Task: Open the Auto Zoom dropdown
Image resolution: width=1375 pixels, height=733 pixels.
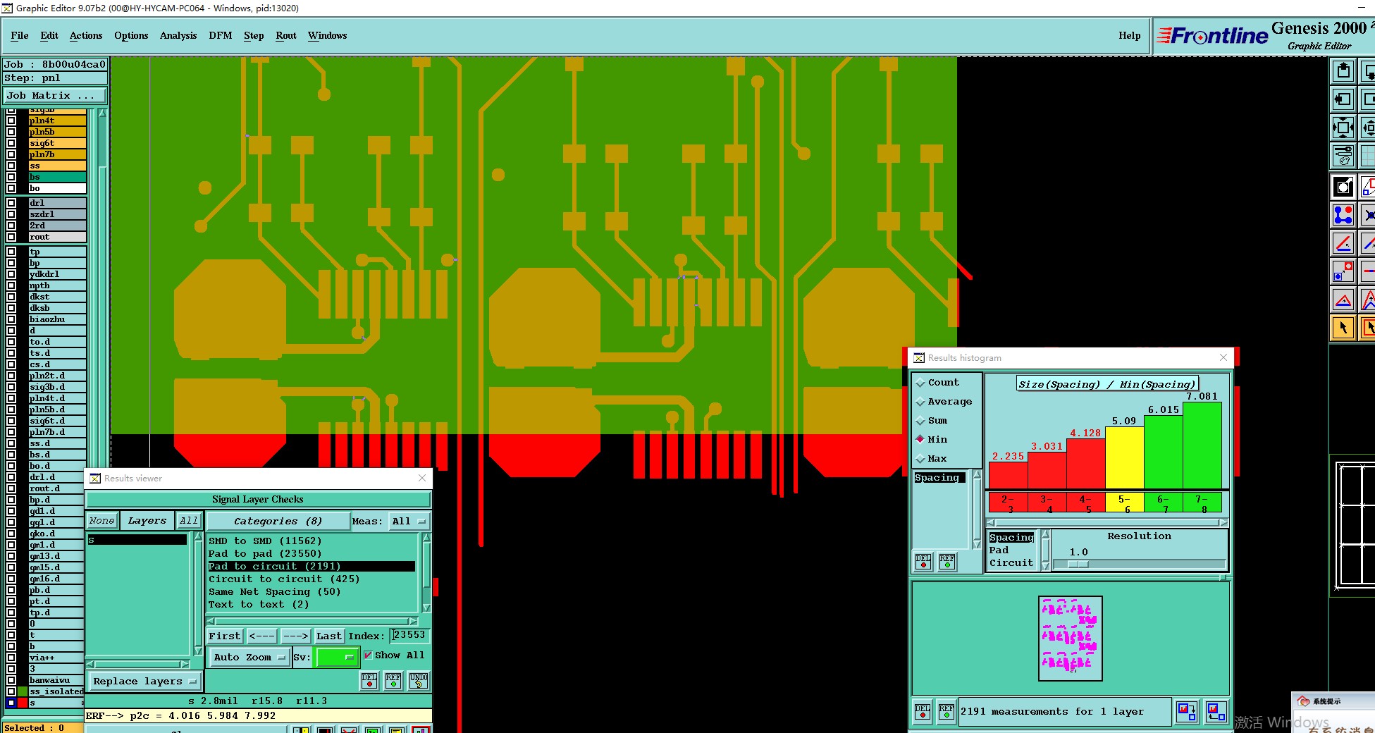Action: [249, 658]
